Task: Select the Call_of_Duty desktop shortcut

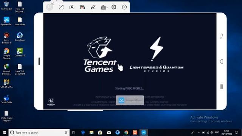Action: tap(6, 83)
